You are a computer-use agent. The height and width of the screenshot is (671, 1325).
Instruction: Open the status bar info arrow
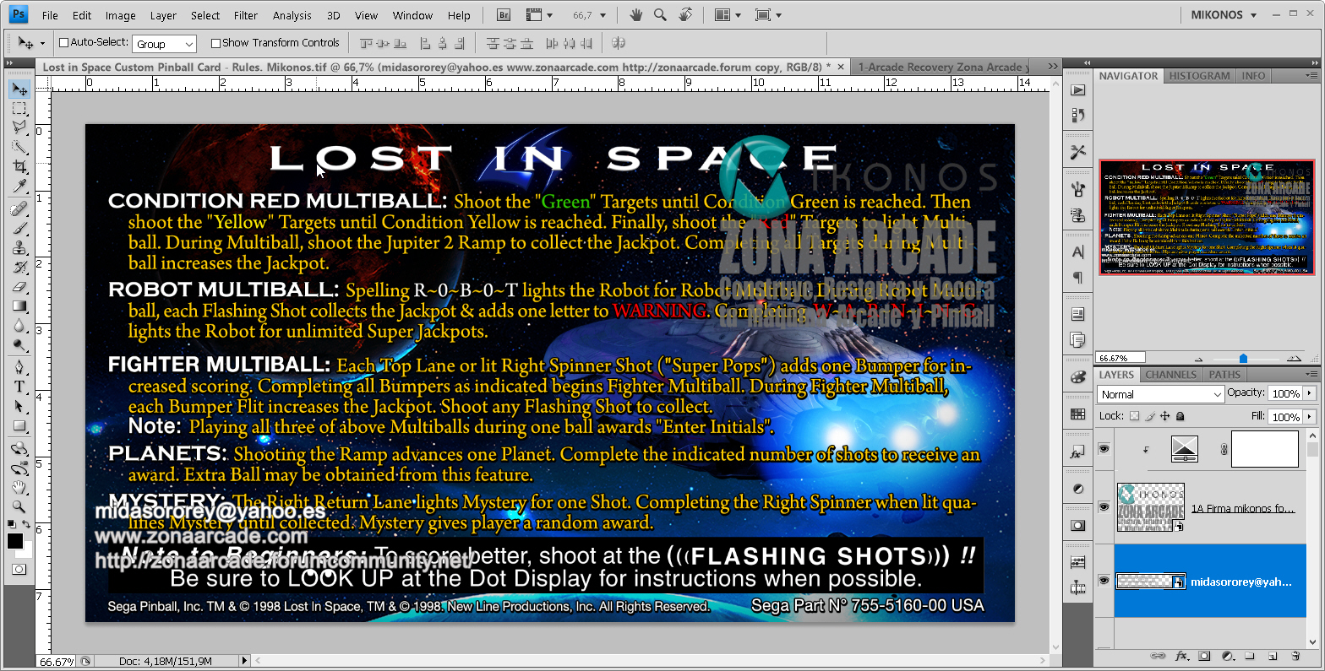[x=246, y=661]
